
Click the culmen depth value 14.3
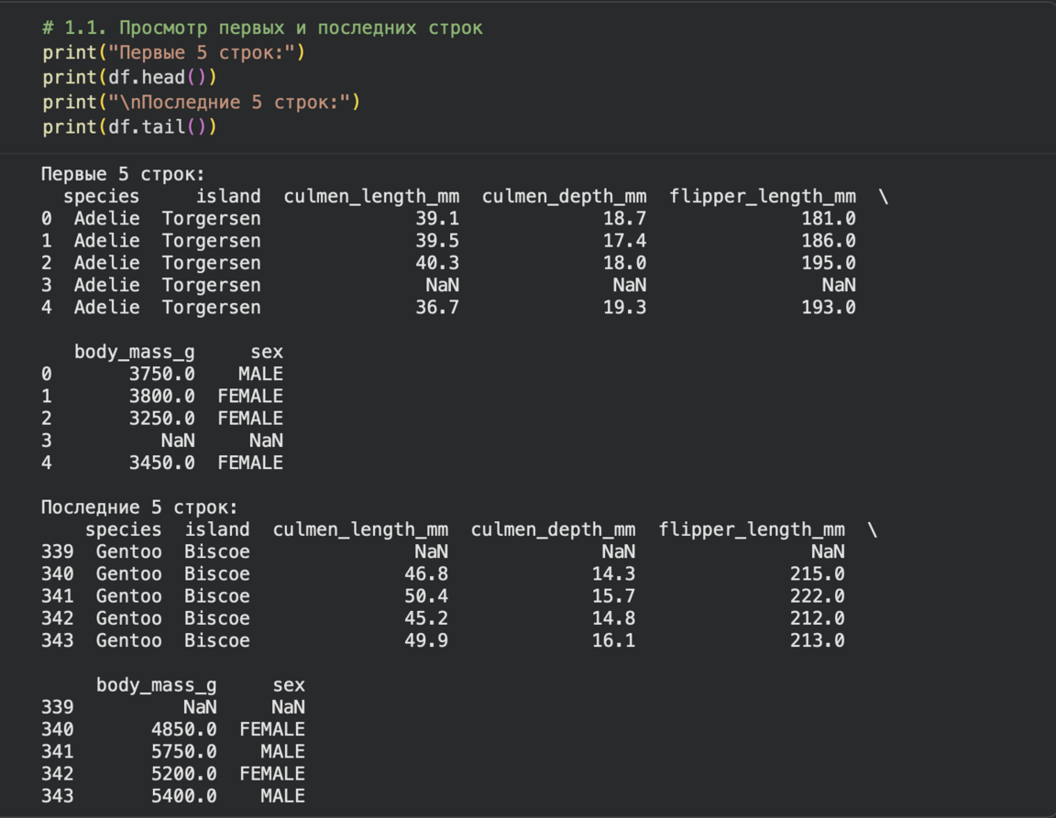pyautogui.click(x=613, y=574)
